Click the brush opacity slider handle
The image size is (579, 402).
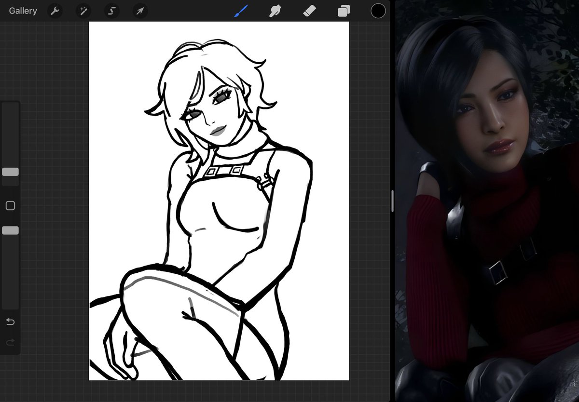(10, 230)
